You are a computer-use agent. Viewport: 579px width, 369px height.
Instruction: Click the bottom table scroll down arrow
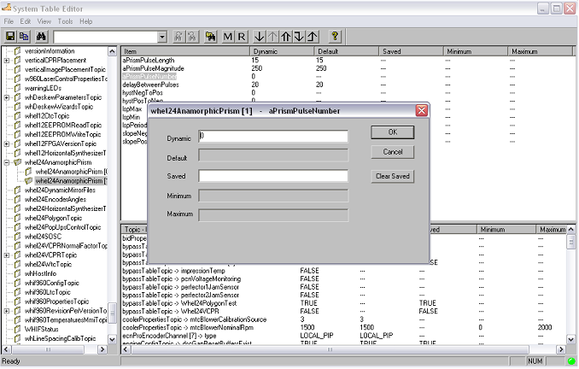[x=570, y=339]
